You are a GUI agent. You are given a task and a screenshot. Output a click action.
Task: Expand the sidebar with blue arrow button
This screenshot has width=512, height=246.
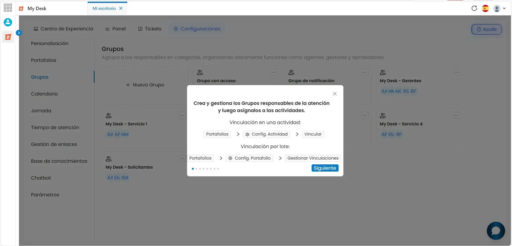point(19,33)
